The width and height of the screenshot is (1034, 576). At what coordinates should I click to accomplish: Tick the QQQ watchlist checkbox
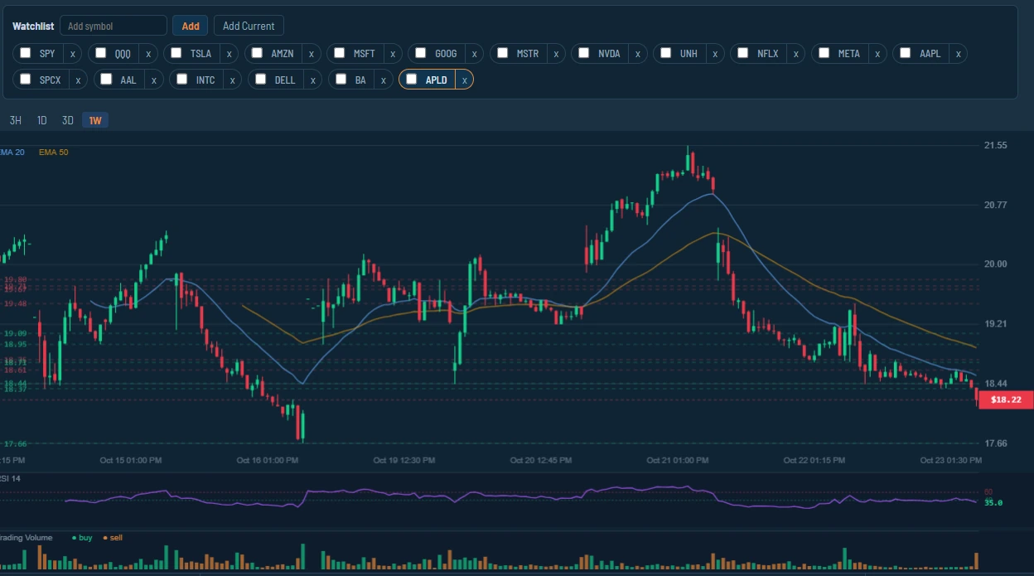pyautogui.click(x=101, y=53)
